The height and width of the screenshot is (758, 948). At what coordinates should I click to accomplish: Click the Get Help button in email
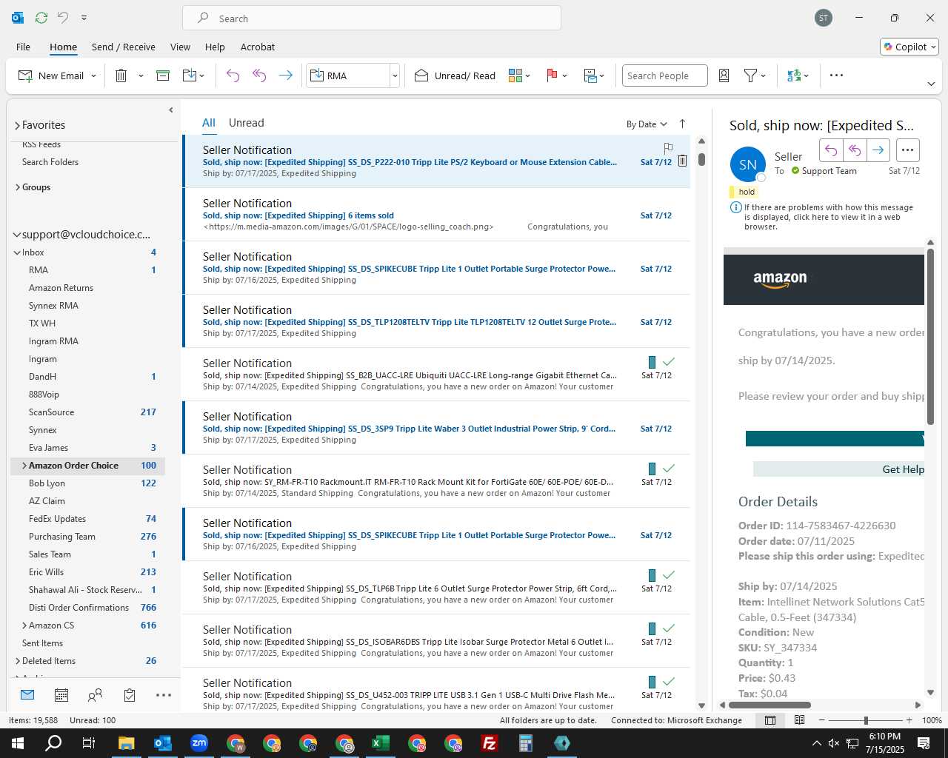tap(838, 469)
